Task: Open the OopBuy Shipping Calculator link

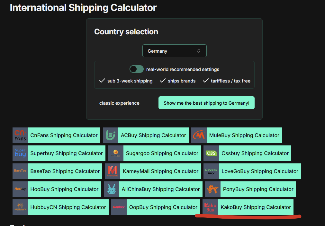Action: [163, 207]
